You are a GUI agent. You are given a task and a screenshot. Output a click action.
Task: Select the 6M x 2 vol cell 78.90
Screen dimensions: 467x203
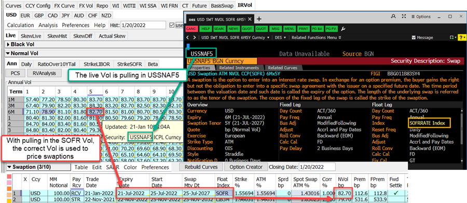coord(47,112)
